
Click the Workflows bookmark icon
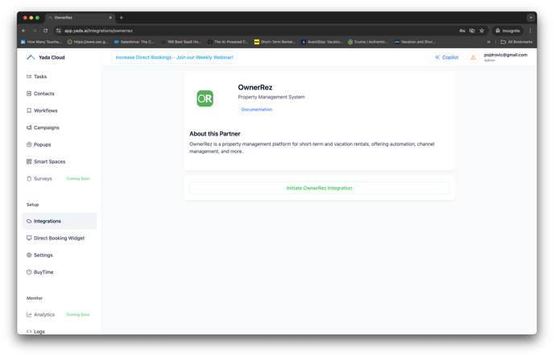click(x=29, y=110)
